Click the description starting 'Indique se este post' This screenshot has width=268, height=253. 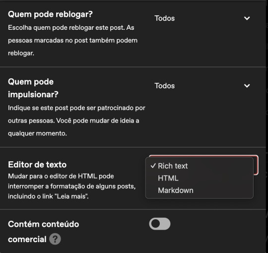coord(76,121)
